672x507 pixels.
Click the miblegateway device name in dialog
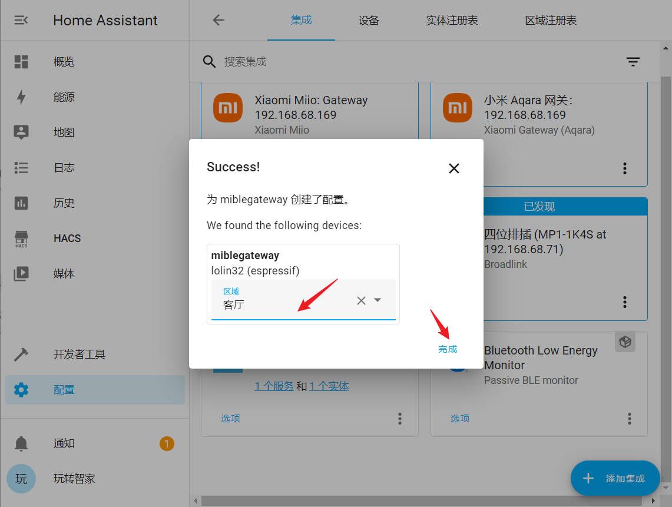point(245,256)
